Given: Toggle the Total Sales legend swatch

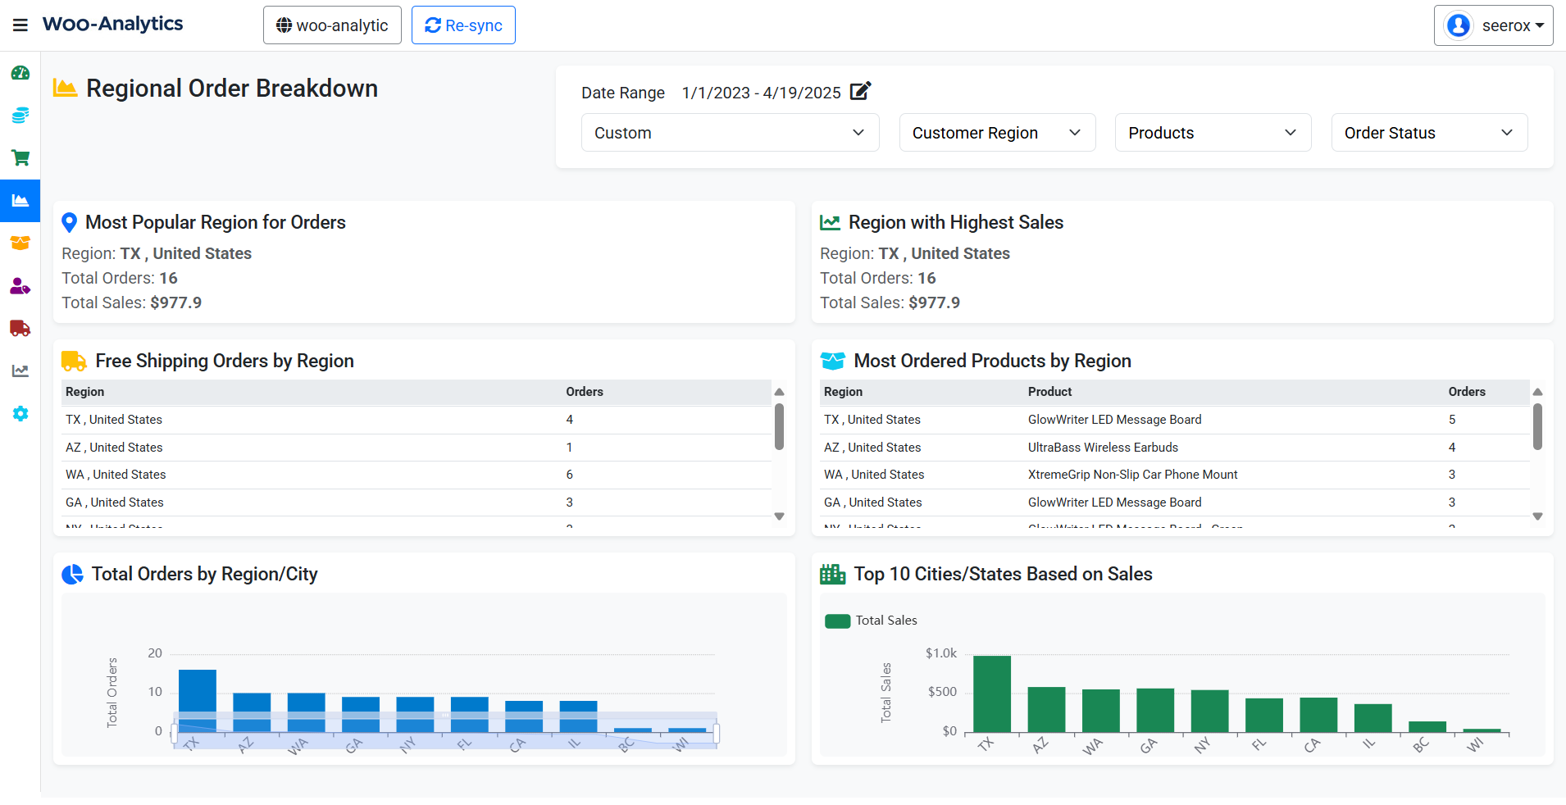Looking at the screenshot, I should tap(837, 621).
